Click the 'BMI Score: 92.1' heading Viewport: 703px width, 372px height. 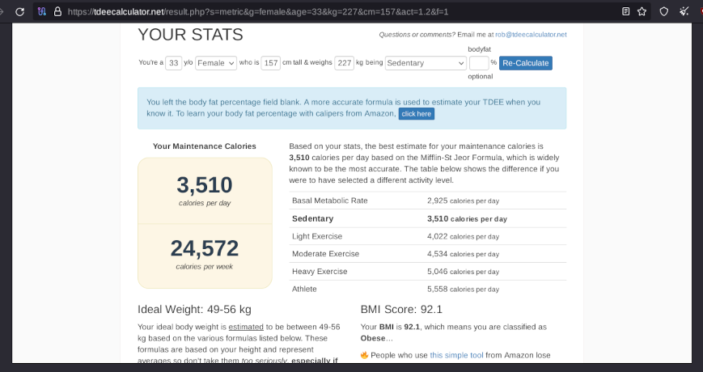[401, 309]
